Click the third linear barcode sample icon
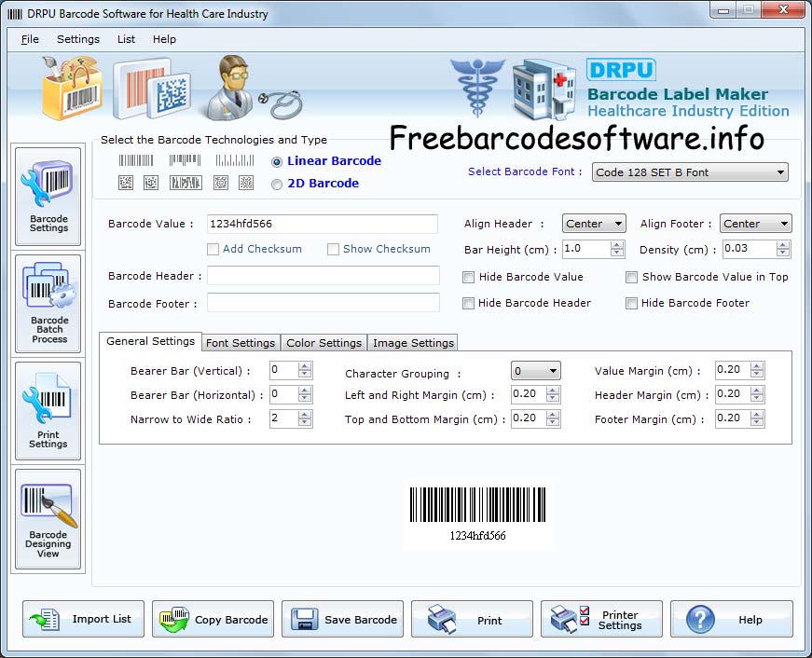 [x=235, y=160]
